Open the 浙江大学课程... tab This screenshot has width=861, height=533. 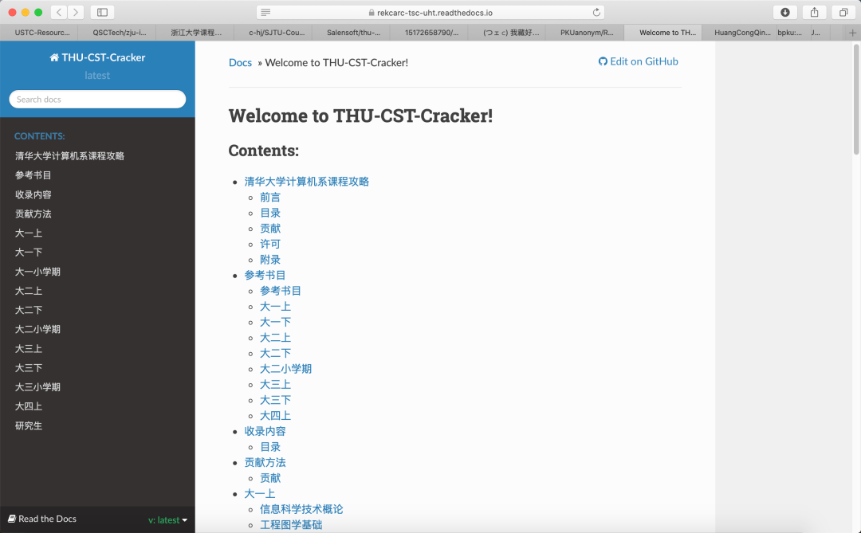click(196, 33)
